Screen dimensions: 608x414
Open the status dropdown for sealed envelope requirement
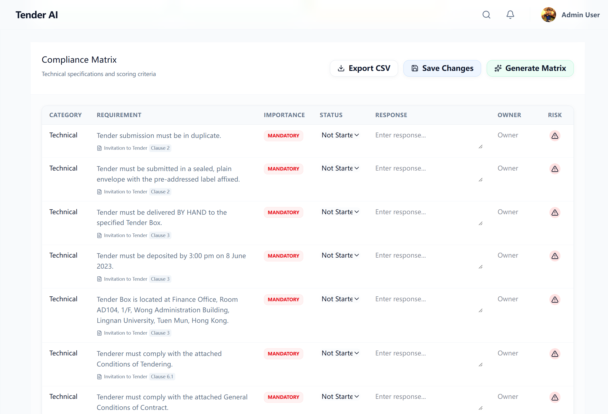click(x=340, y=168)
